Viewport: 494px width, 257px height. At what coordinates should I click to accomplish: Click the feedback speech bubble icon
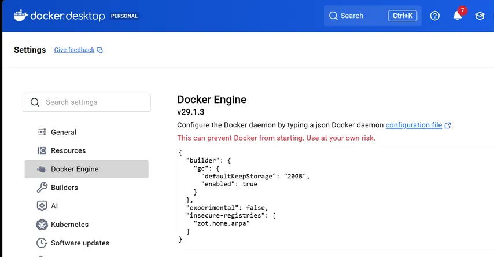coord(99,50)
